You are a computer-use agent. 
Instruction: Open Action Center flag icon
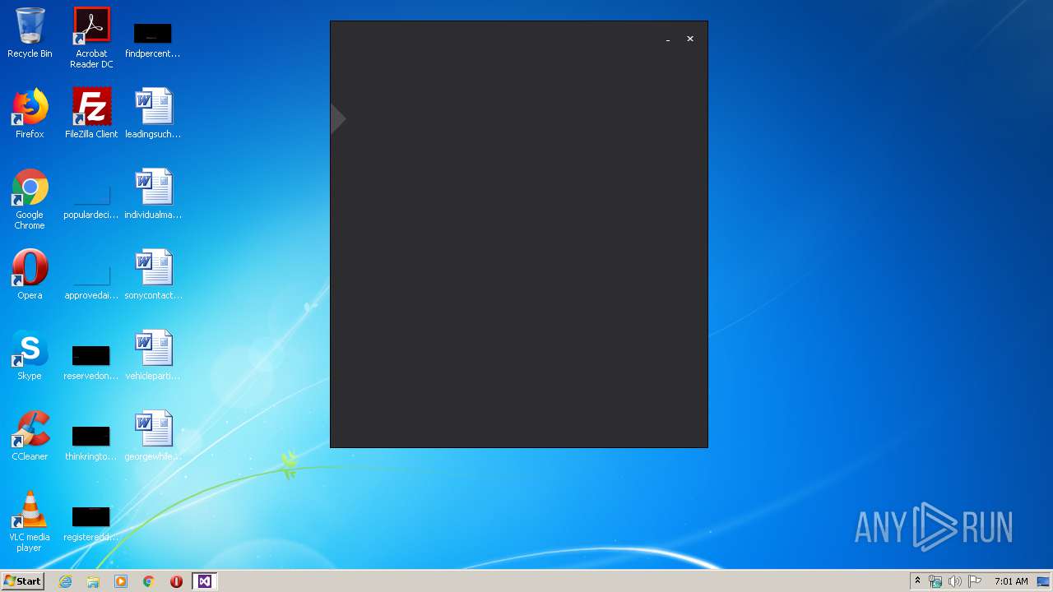[975, 581]
